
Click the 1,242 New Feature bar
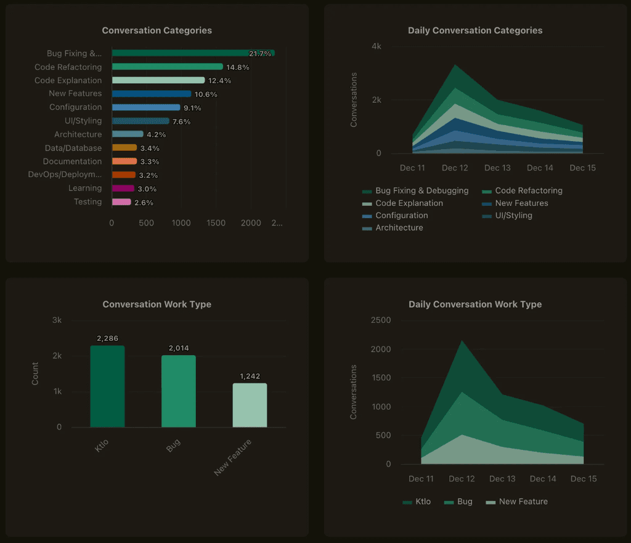click(x=249, y=404)
